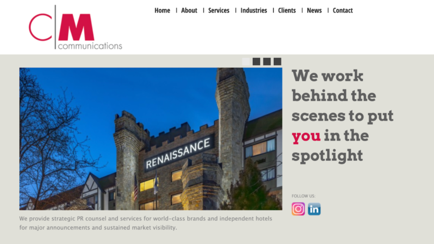The height and width of the screenshot is (244, 434).
Task: Jump to the third slideshow indicator square
Action: coord(267,61)
